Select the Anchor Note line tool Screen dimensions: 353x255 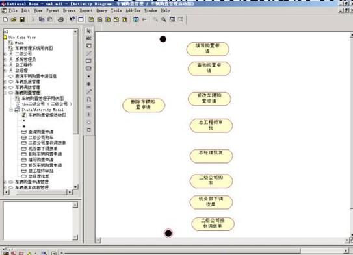pos(88,53)
